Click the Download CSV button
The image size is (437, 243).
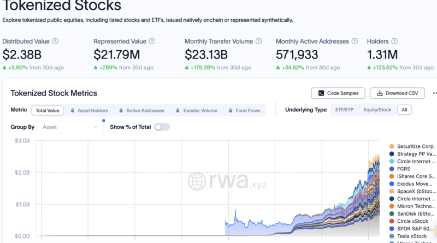(397, 93)
